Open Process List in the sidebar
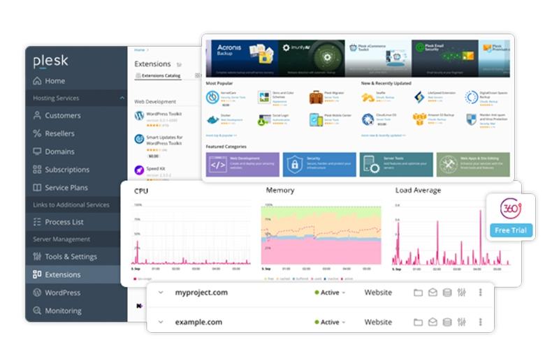 pyautogui.click(x=58, y=222)
